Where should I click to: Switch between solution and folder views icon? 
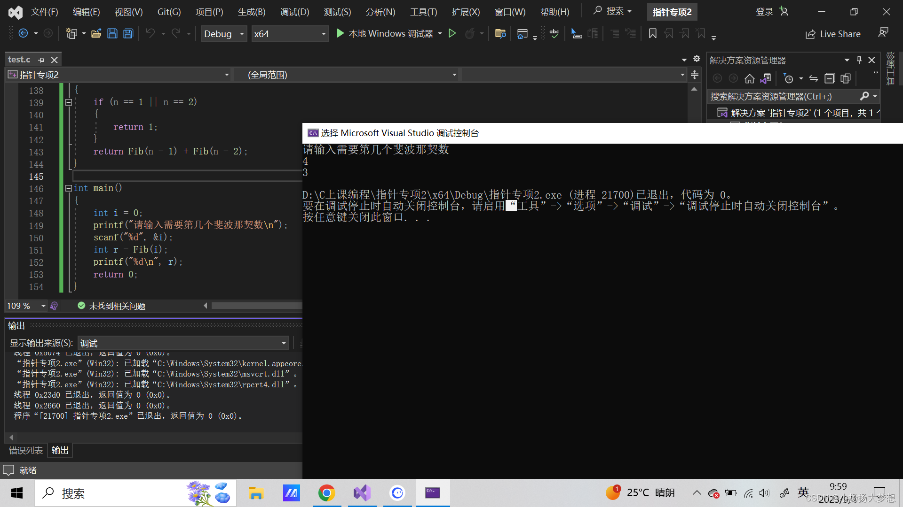765,78
